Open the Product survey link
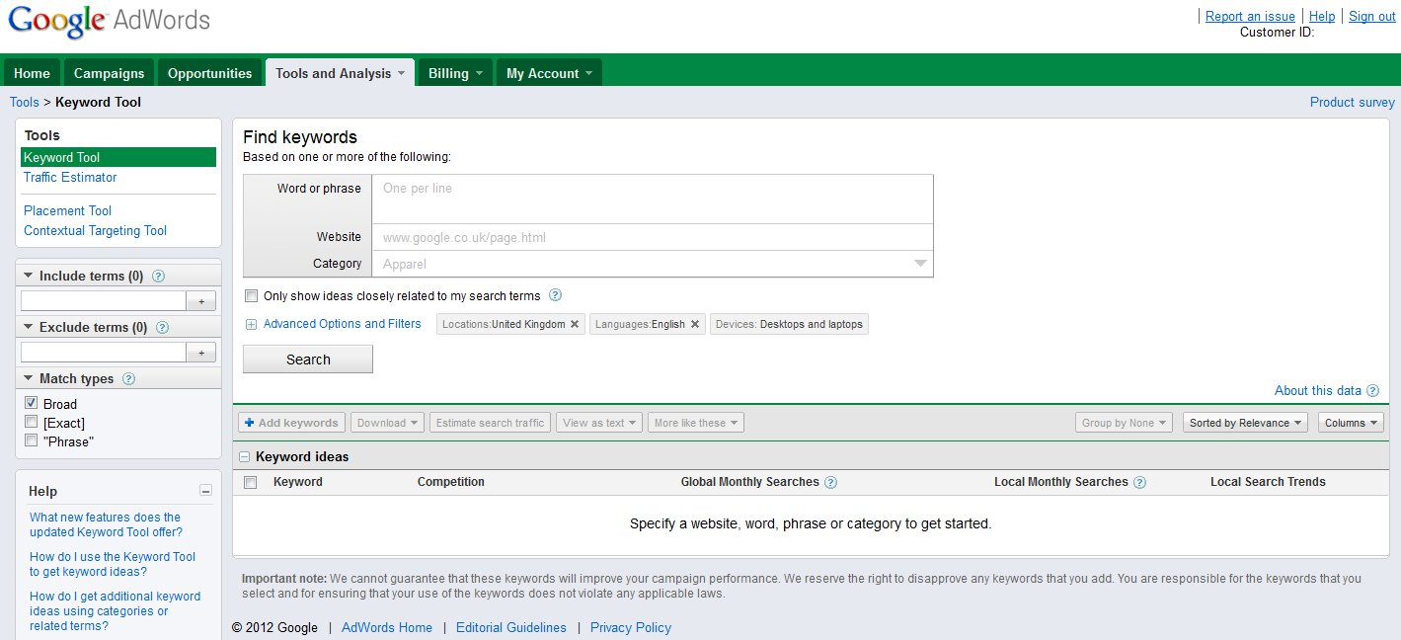The width and height of the screenshot is (1401, 640). pyautogui.click(x=1353, y=103)
